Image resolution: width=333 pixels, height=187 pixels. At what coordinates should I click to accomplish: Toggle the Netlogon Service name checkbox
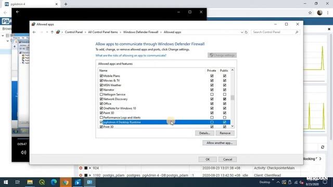point(101,95)
